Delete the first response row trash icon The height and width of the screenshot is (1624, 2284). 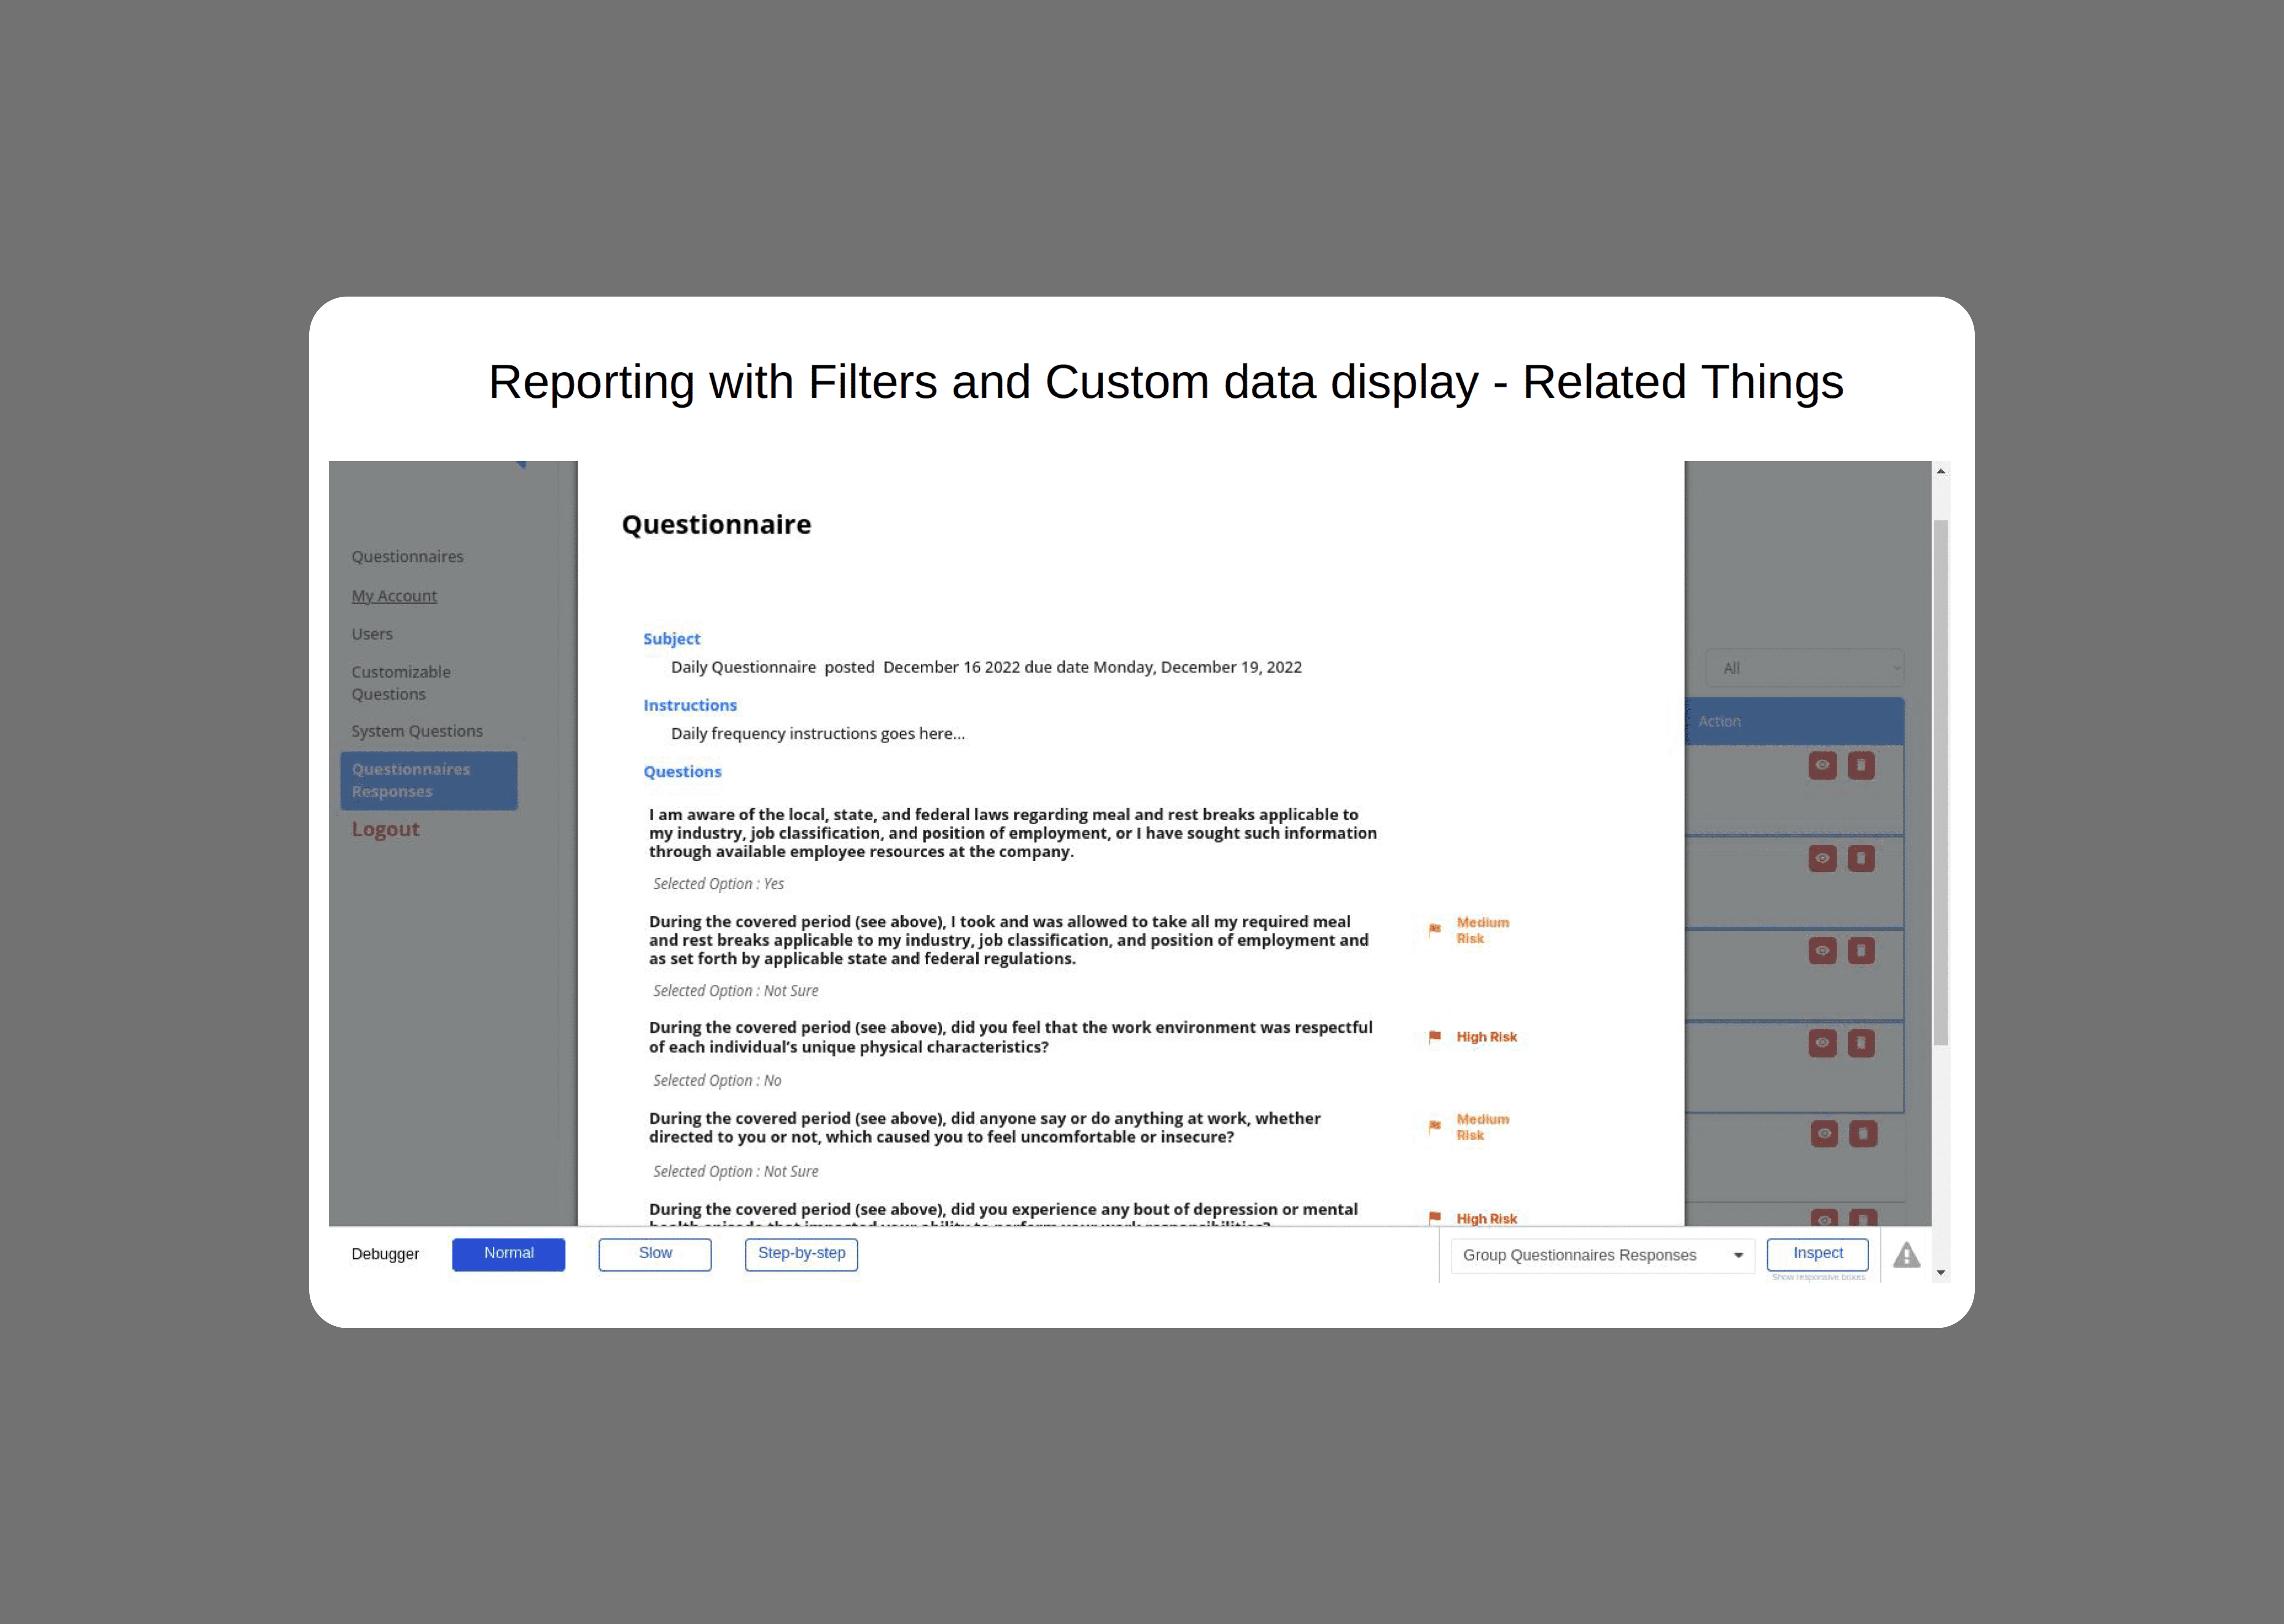(1861, 765)
